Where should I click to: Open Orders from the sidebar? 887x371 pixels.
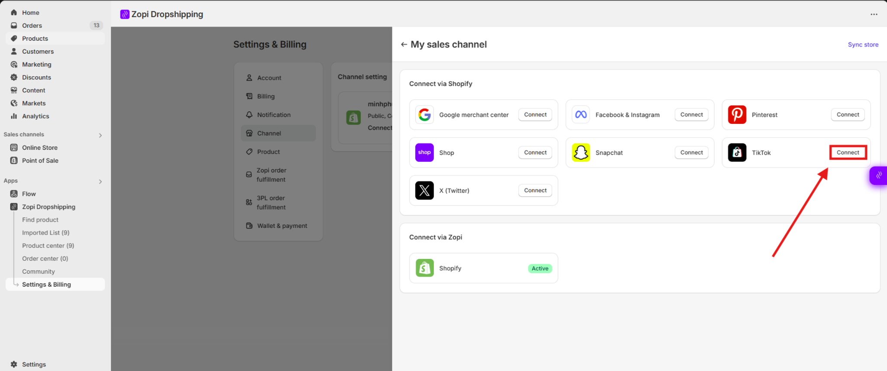tap(32, 26)
